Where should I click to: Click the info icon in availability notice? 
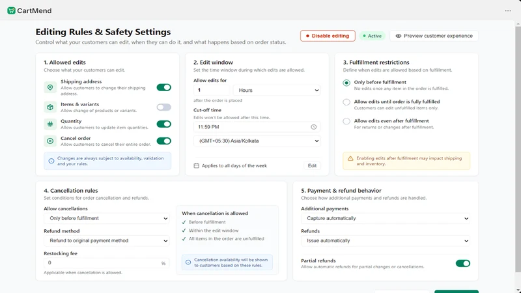(51, 161)
